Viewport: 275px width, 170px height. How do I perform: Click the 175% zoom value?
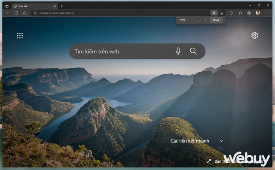pyautogui.click(x=182, y=20)
